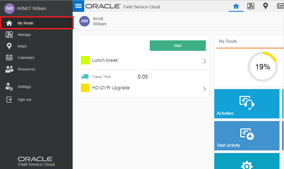The height and width of the screenshot is (169, 284).
Task: Click the Resources people icon in sidebar
Action: click(9, 69)
